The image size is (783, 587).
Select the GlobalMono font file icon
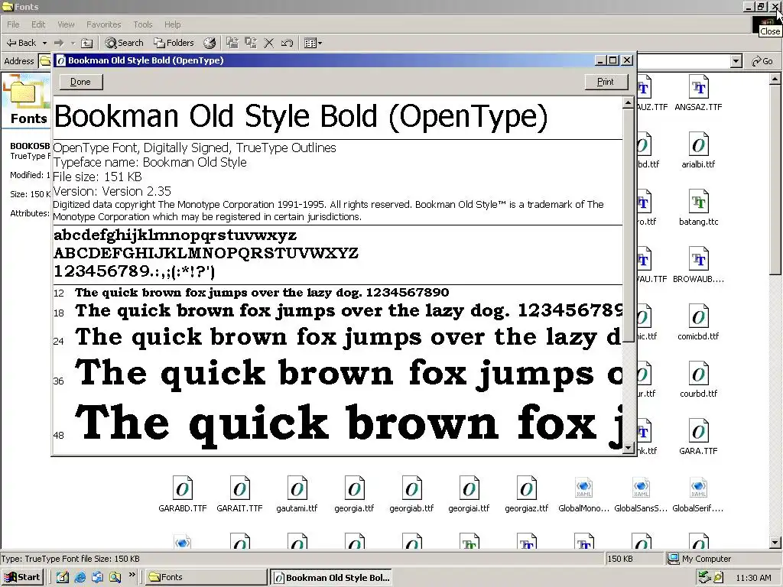click(x=583, y=488)
